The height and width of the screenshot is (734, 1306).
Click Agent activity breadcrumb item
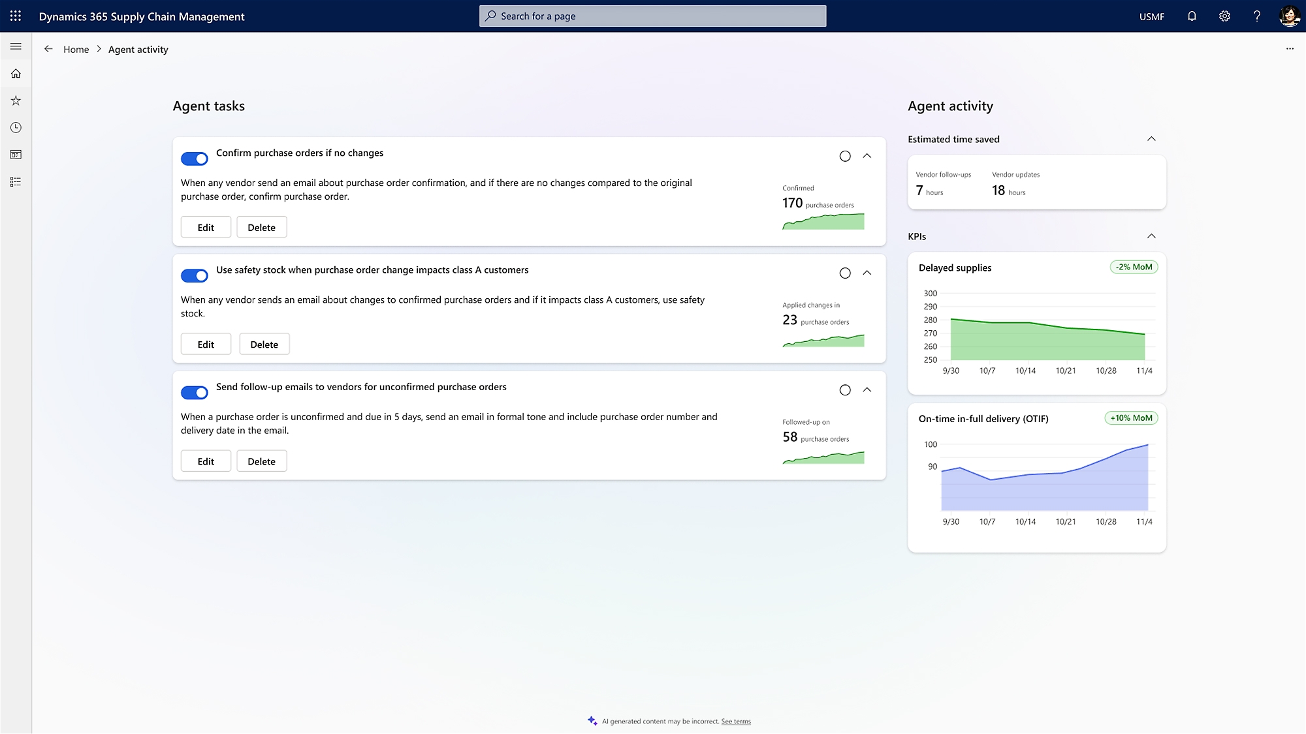click(x=138, y=49)
